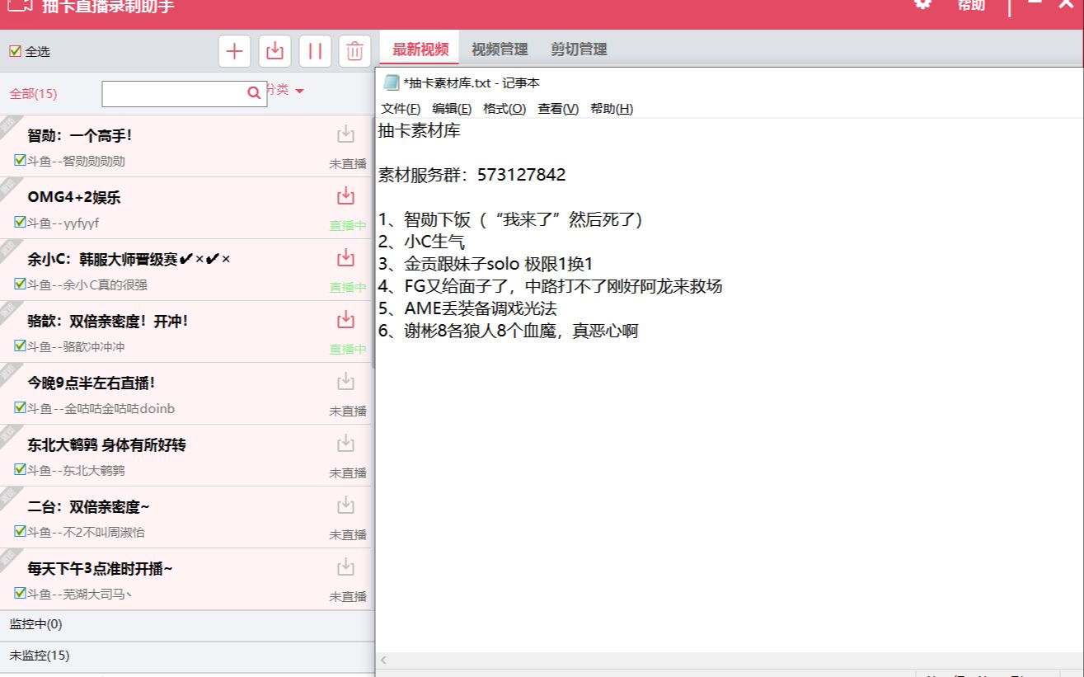
Task: Click Notepad line 3、金贡跟妹子solo
Action: tap(486, 265)
